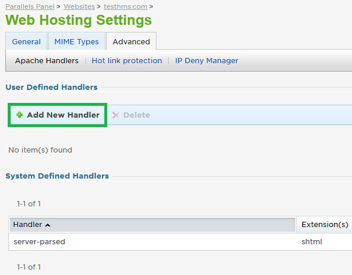
Task: Switch to the MIME Types tab
Action: tap(76, 41)
